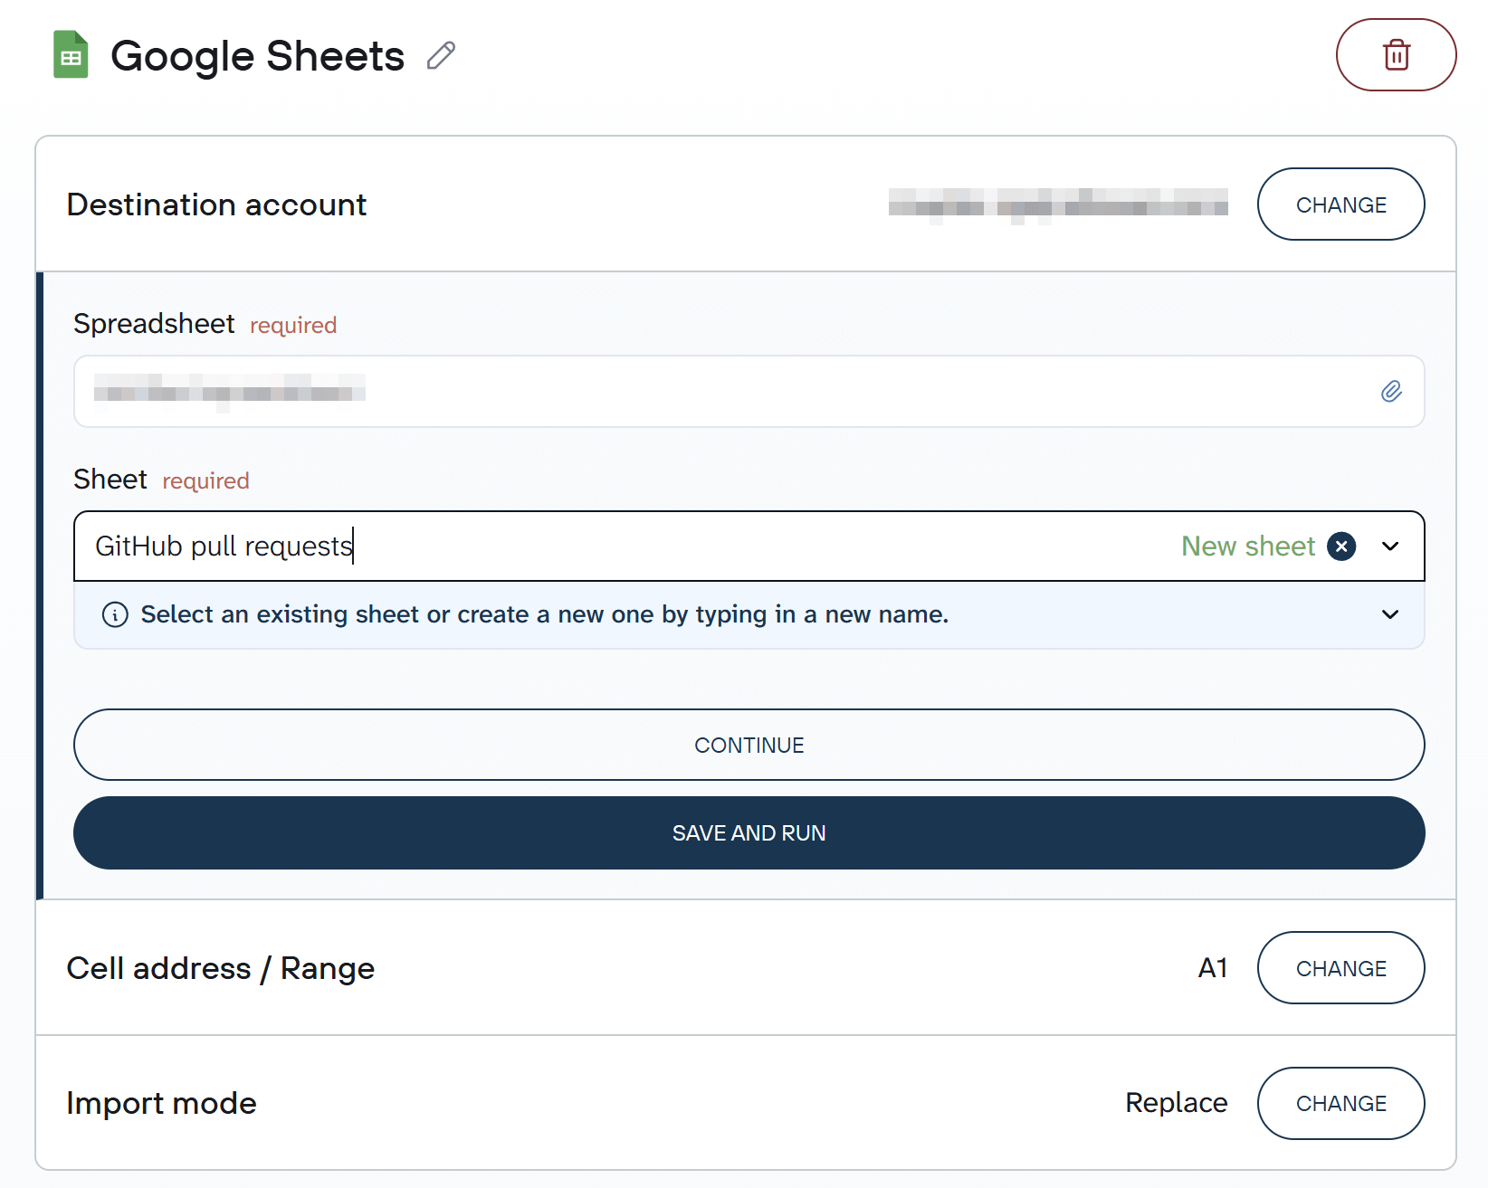
Task: Clear the sheet name with X icon
Action: [x=1341, y=546]
